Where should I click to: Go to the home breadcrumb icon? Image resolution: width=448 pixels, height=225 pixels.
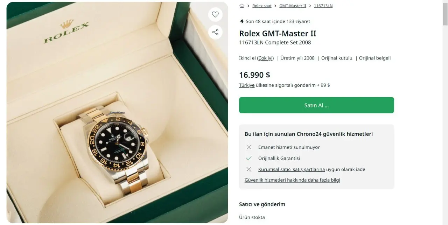click(x=242, y=6)
